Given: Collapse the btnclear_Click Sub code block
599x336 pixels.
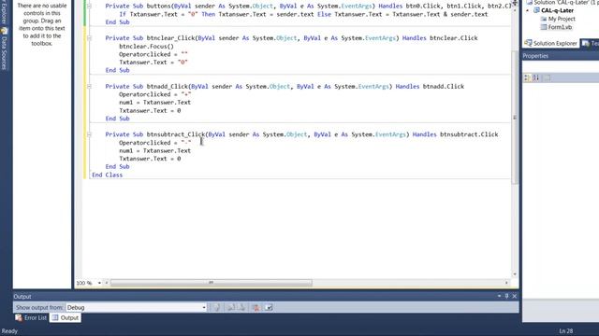Looking at the screenshot, I should (x=89, y=38).
